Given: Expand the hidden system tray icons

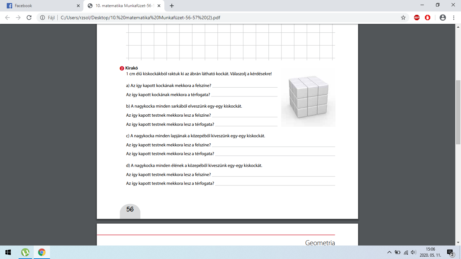Looking at the screenshot, I should point(389,252).
